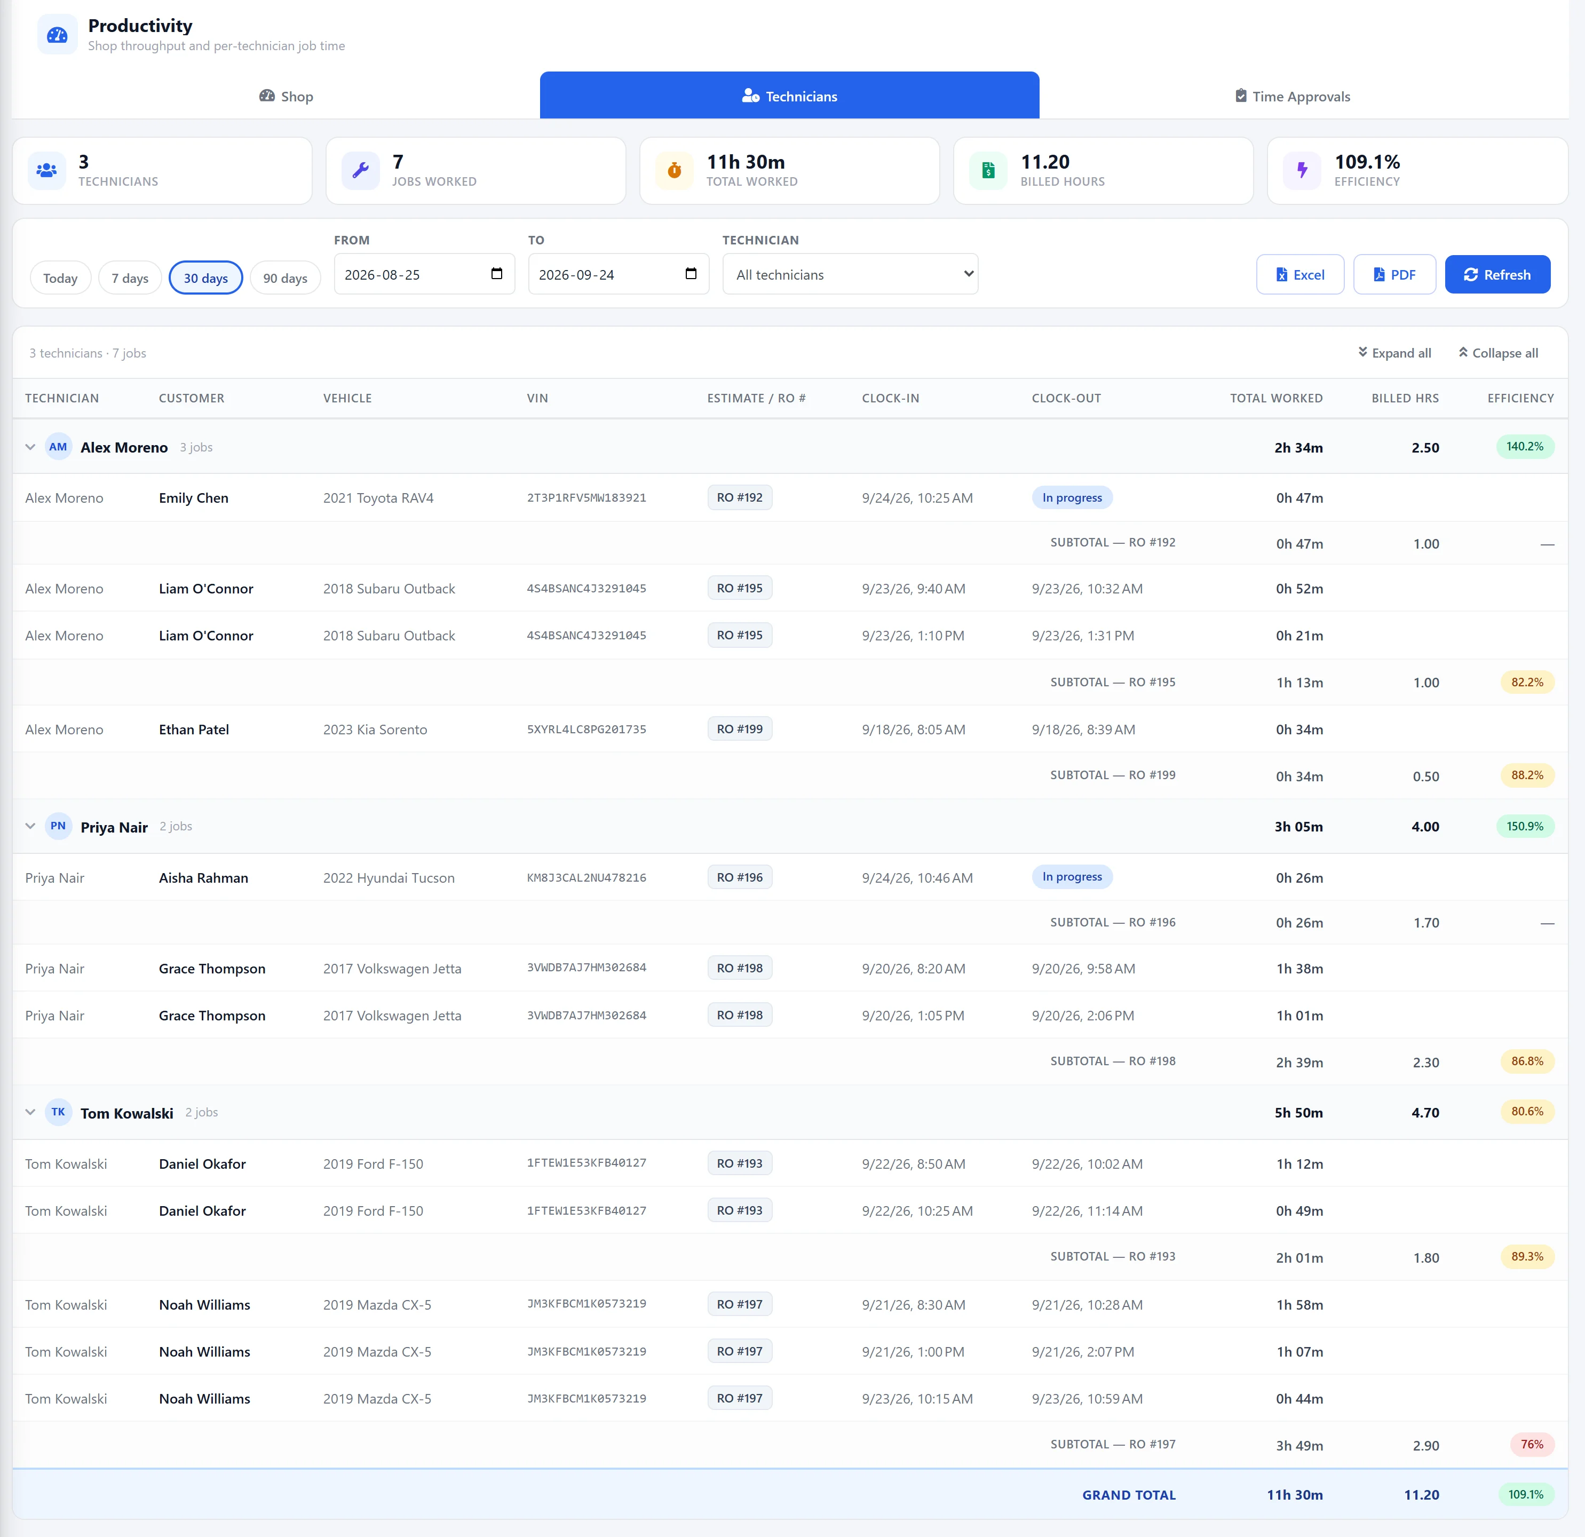Click the 109.1% grand total efficiency badge
The width and height of the screenshot is (1585, 1537).
[1525, 1495]
